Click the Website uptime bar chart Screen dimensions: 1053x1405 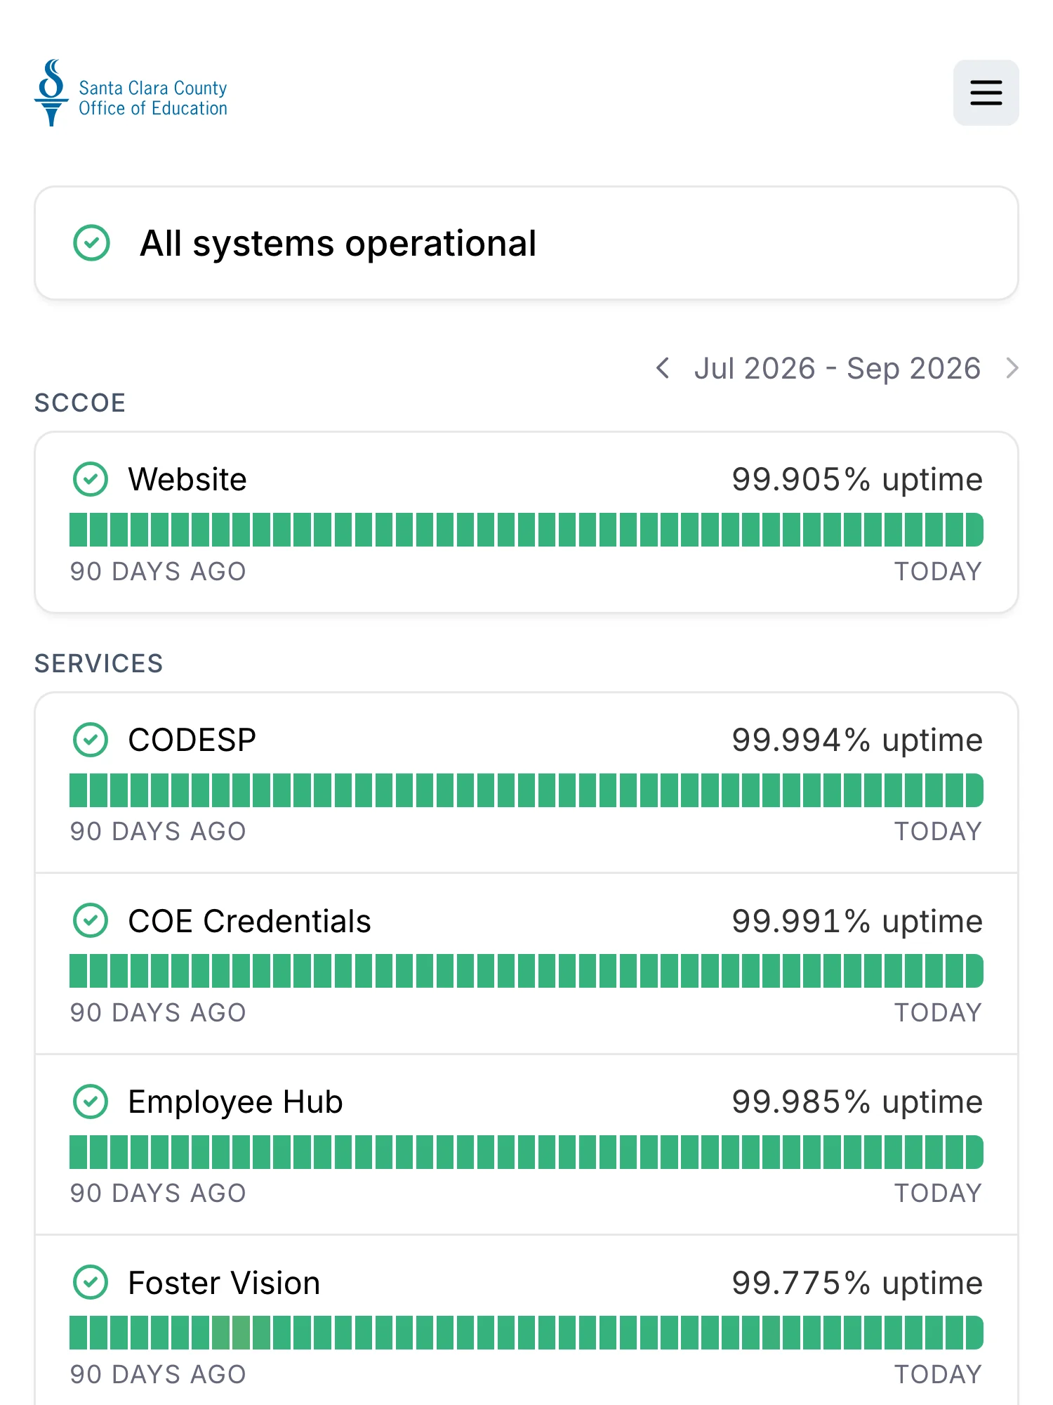coord(526,530)
